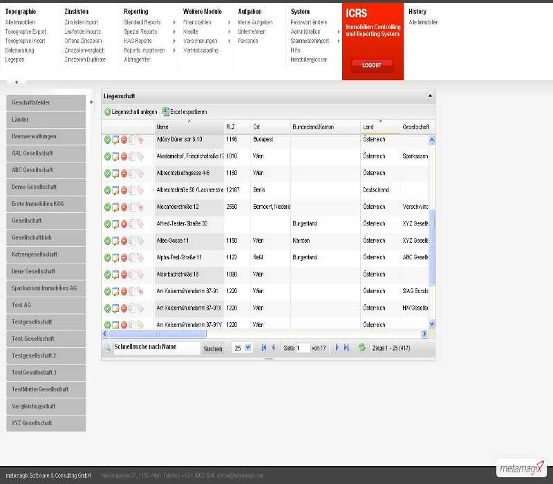Click the Schnellsuche nach Name field

tap(157, 348)
